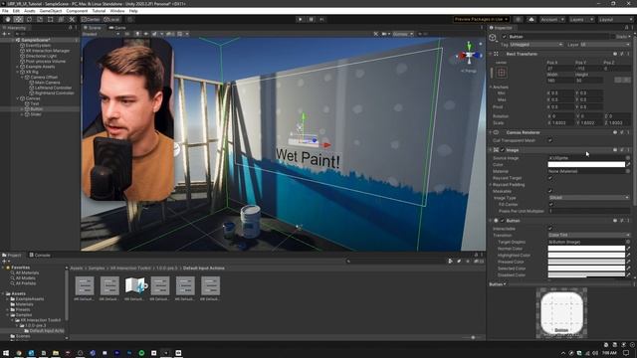Click the Windows Start button

[x=6, y=353]
